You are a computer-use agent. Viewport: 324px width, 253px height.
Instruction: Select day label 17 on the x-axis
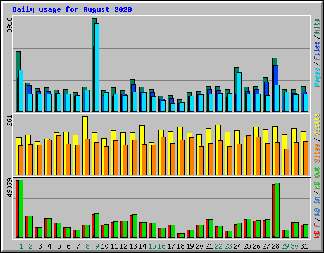pos(171,246)
